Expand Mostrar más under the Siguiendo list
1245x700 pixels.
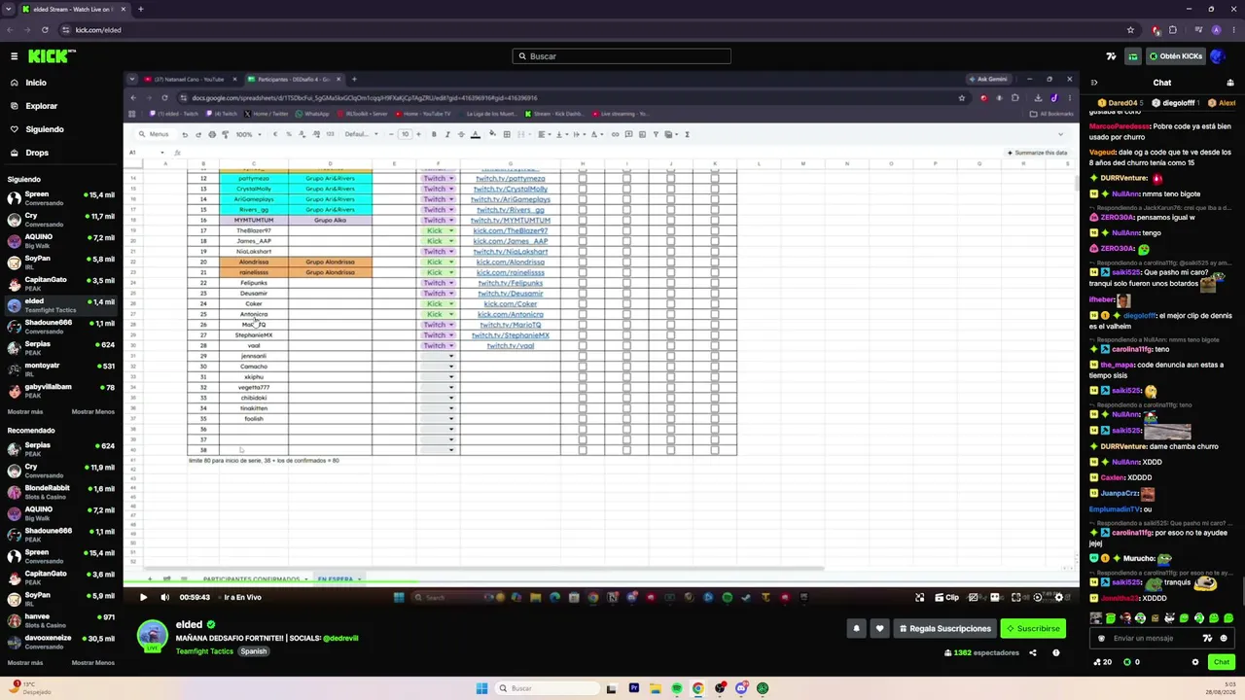[24, 412]
